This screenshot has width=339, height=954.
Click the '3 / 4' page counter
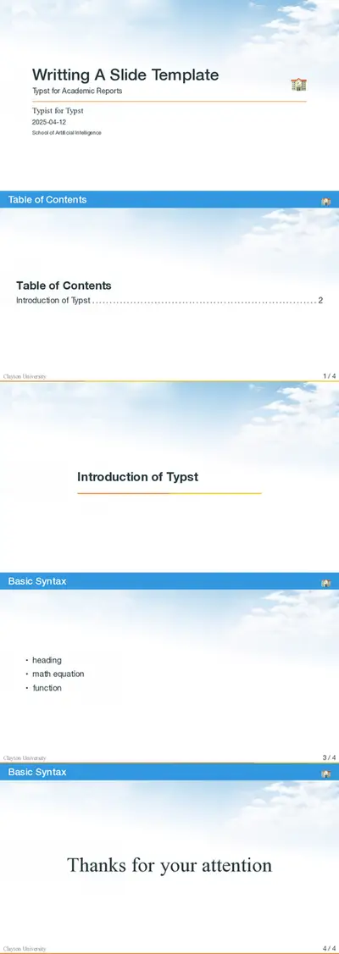(330, 757)
